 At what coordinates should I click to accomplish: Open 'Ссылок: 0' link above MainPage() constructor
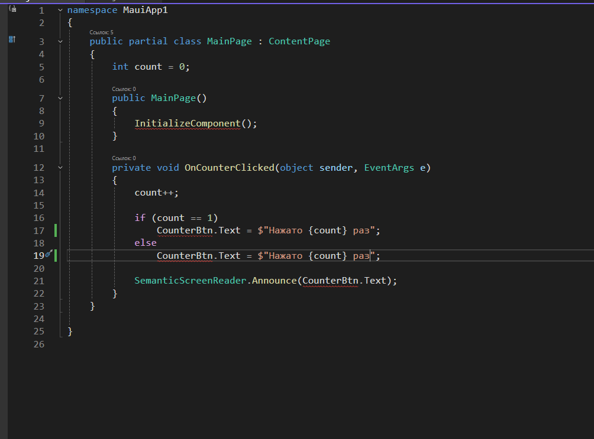click(x=124, y=89)
